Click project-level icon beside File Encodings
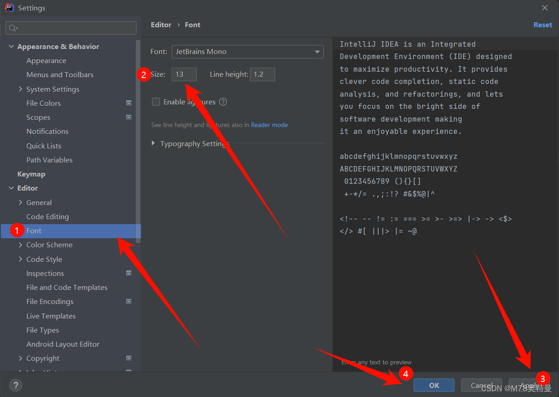This screenshot has width=559, height=397. [129, 301]
